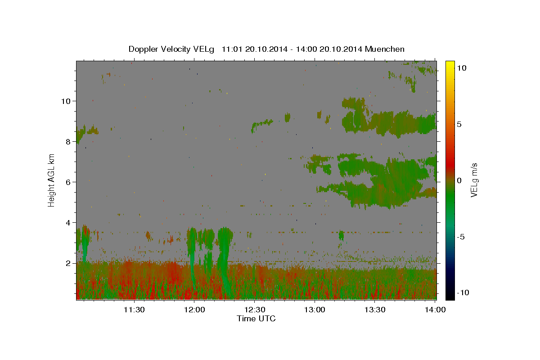Click the 12:30 time tick label

click(255, 310)
